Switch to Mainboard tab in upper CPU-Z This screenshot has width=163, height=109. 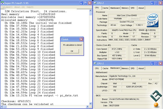click(x=115, y=8)
